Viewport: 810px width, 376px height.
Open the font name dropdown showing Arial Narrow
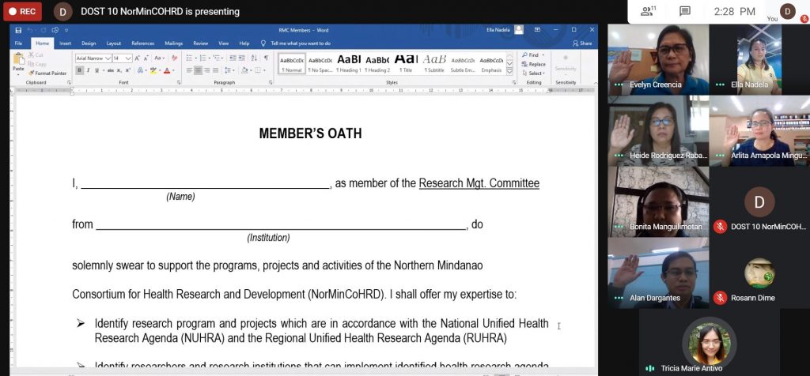pos(108,58)
